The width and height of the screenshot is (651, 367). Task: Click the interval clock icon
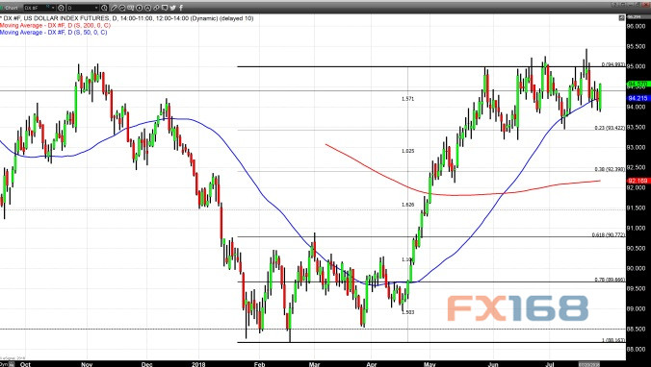click(104, 8)
